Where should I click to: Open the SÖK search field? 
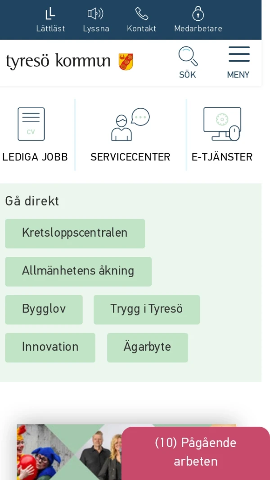[x=187, y=74]
